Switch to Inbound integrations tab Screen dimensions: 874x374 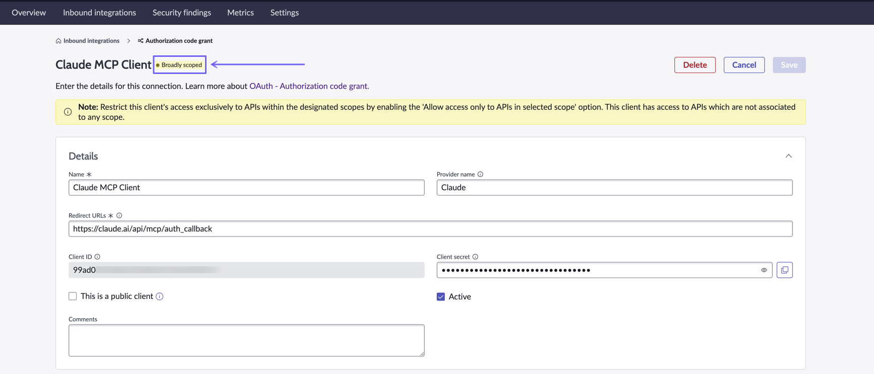(x=99, y=13)
